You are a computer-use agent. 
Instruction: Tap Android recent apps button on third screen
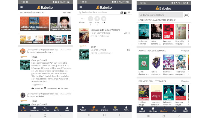pyautogui.click(x=148, y=116)
